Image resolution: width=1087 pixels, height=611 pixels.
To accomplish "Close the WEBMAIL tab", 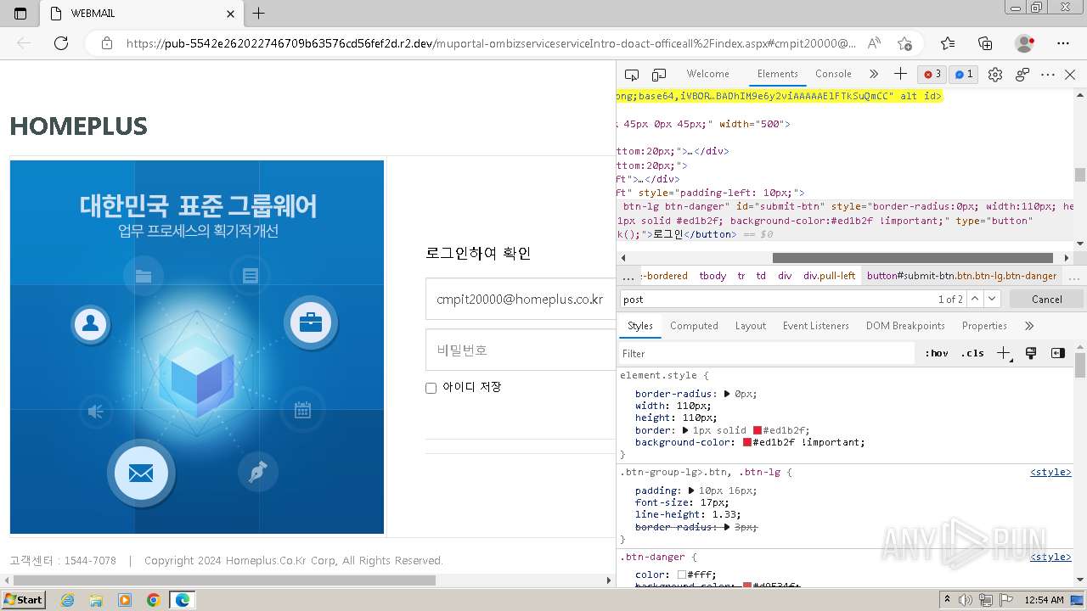I will pyautogui.click(x=230, y=14).
